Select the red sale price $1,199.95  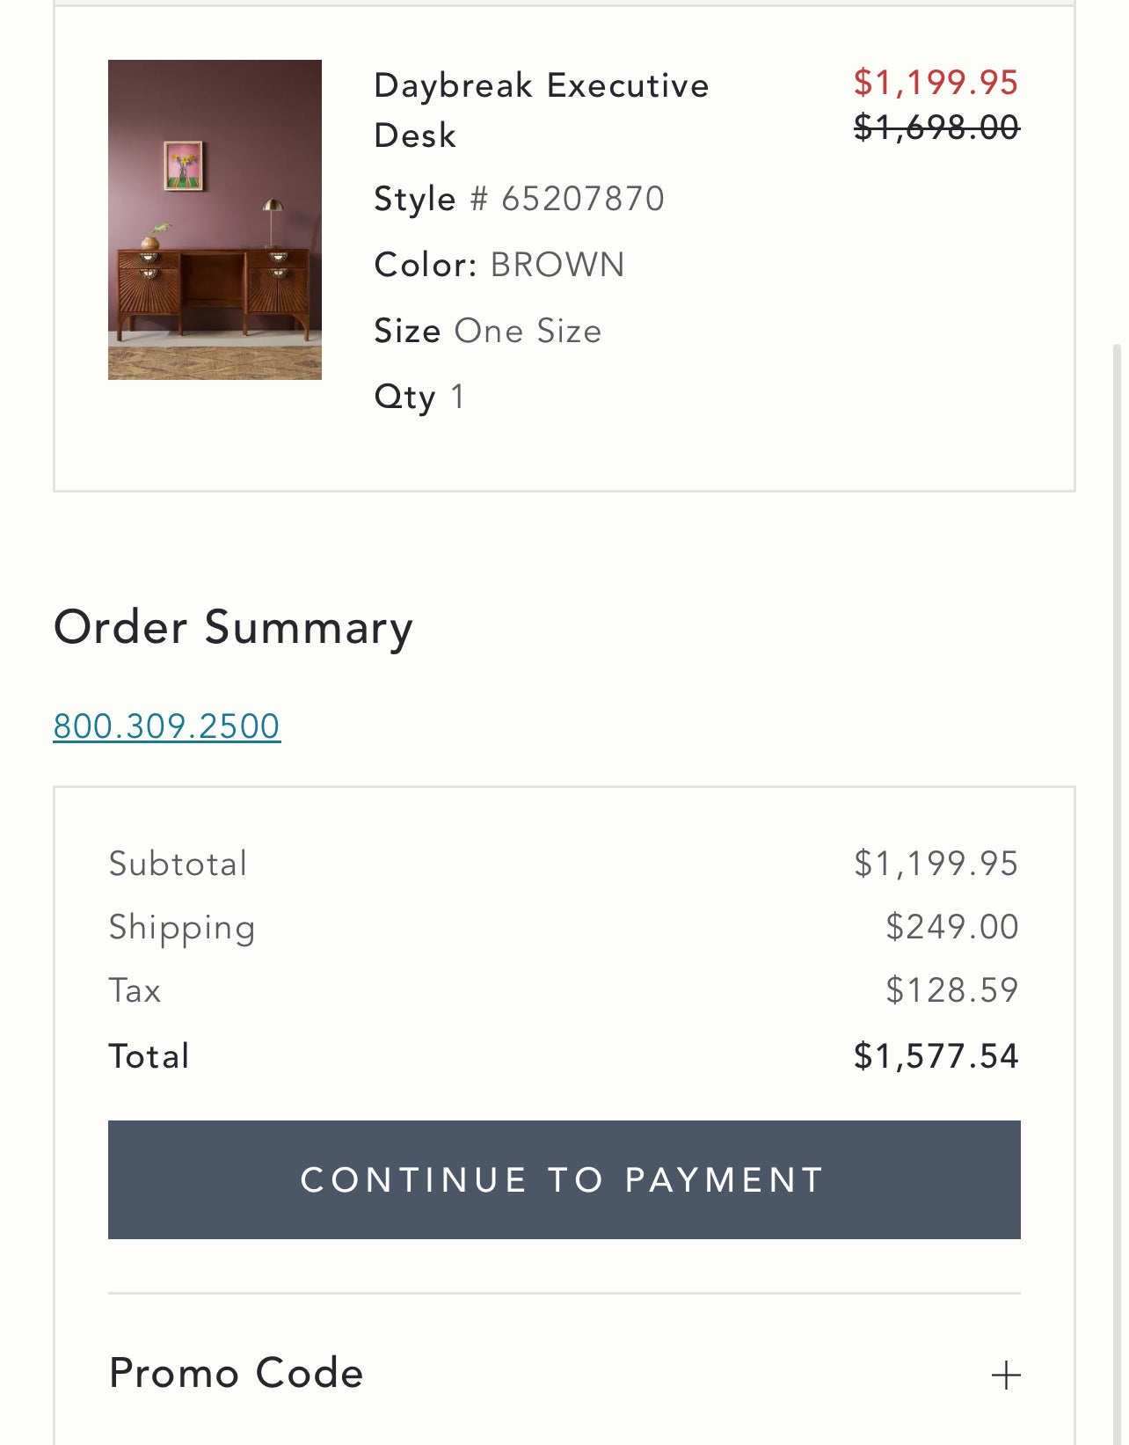[x=936, y=83]
